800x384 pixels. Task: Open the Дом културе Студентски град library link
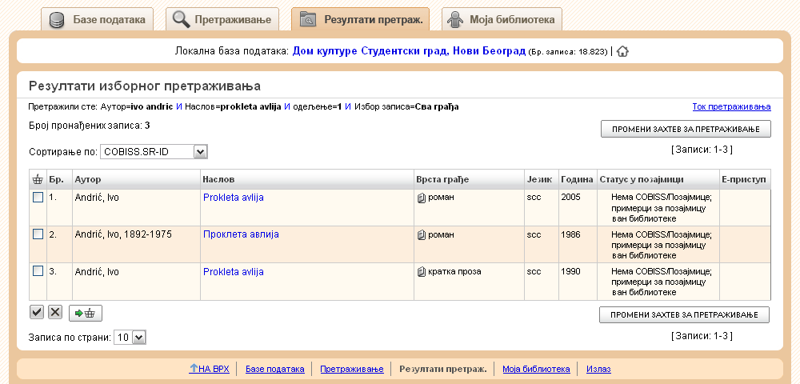pyautogui.click(x=409, y=51)
